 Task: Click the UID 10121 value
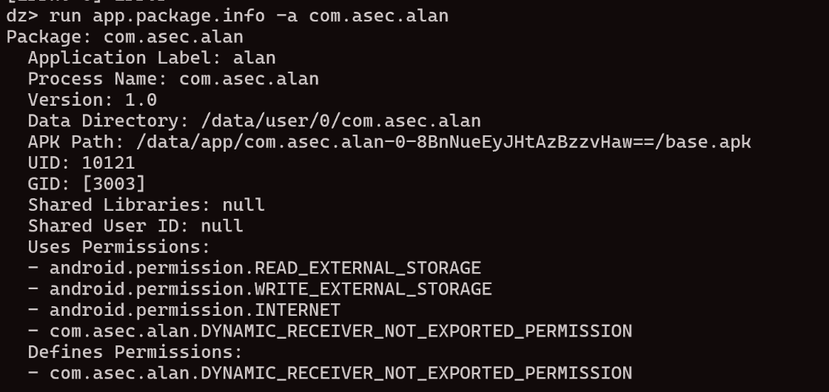click(x=108, y=163)
